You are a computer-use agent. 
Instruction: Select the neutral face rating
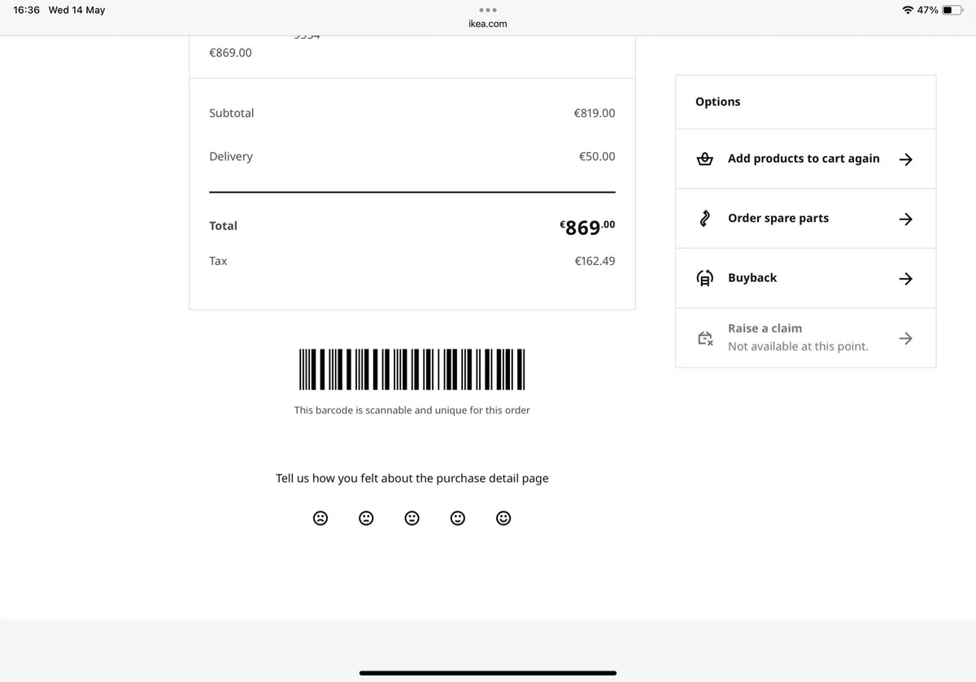click(412, 518)
